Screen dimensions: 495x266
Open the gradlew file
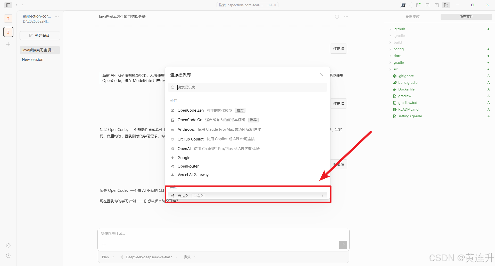405,96
